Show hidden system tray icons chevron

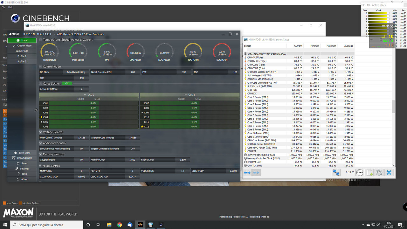click(x=363, y=225)
